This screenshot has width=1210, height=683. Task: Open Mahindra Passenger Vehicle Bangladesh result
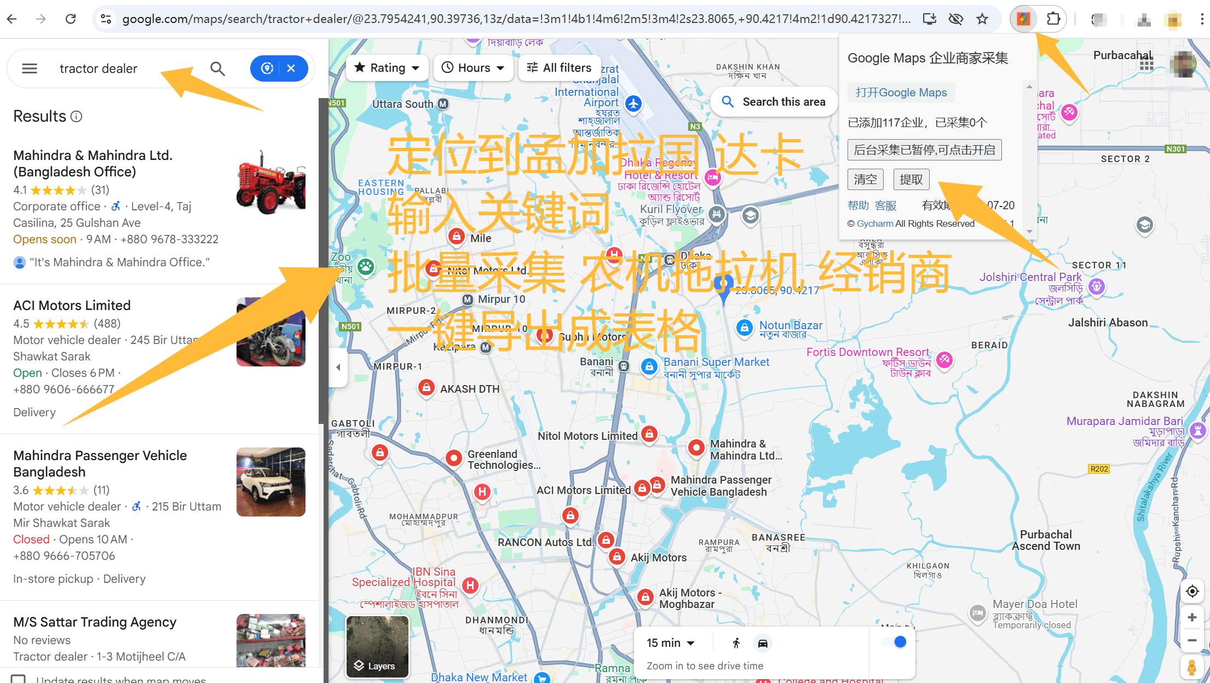click(x=159, y=517)
